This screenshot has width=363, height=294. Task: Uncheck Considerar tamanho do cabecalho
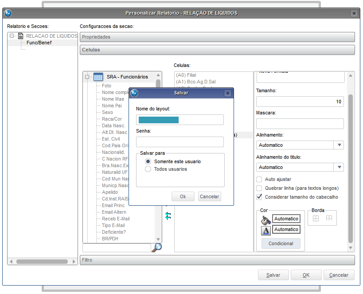click(259, 197)
